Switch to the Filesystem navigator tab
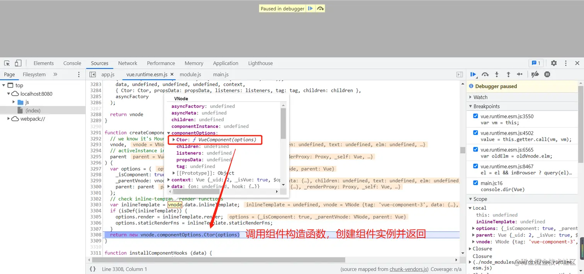Viewport: 584px width, 274px height. pyautogui.click(x=34, y=74)
